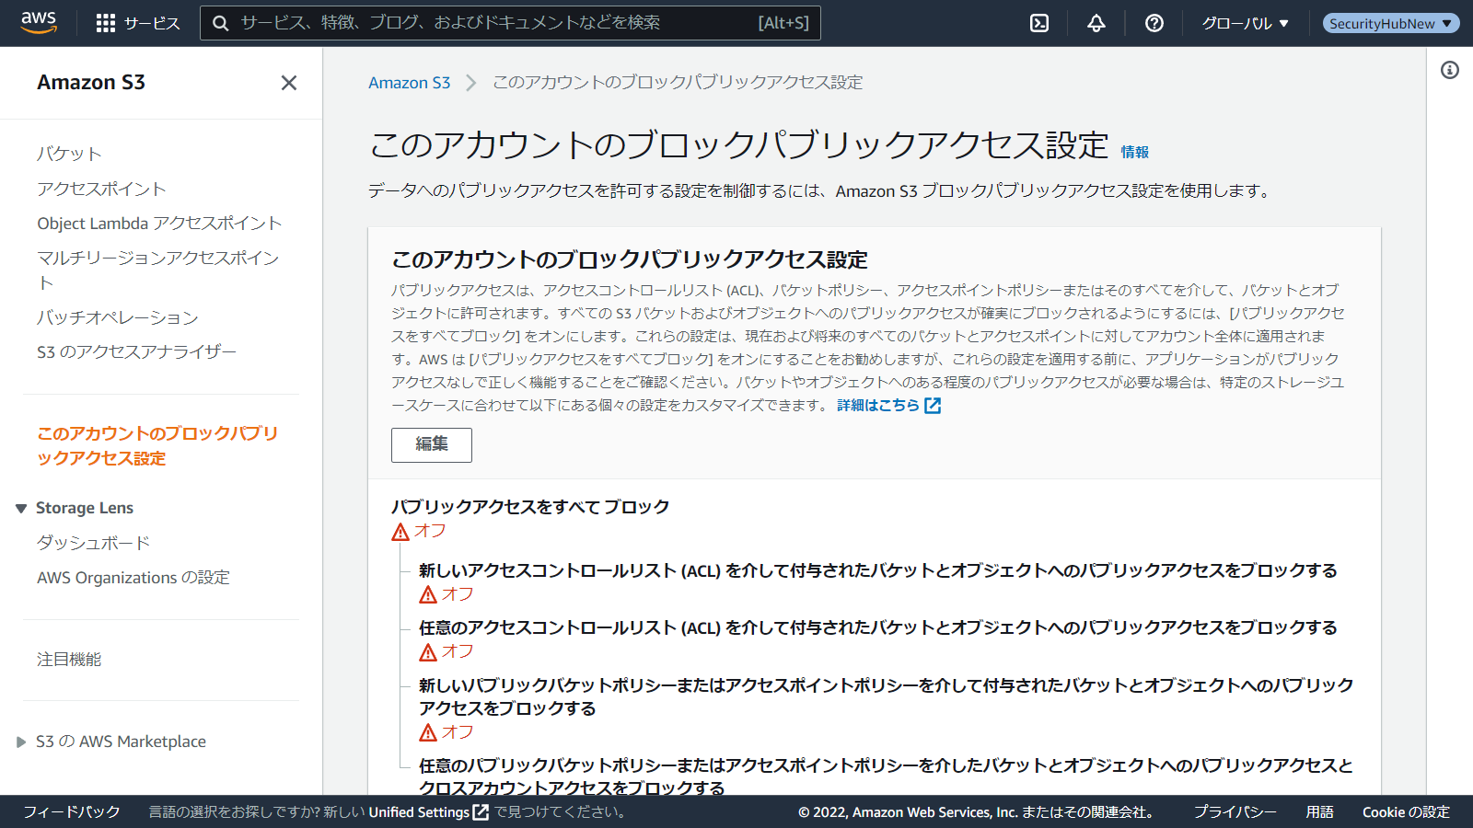Screen dimensions: 1473x828
Task: Close the Amazon S3 sidebar
Action: pyautogui.click(x=288, y=83)
